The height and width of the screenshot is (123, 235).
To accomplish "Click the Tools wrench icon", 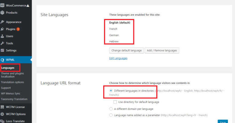I will point(2,43).
